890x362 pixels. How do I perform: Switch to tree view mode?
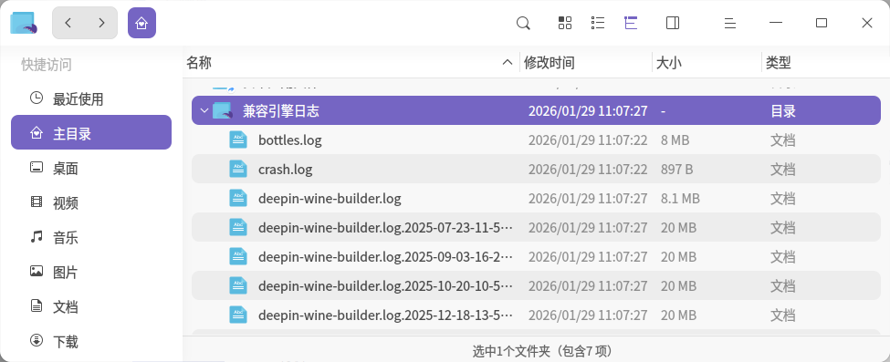(631, 23)
